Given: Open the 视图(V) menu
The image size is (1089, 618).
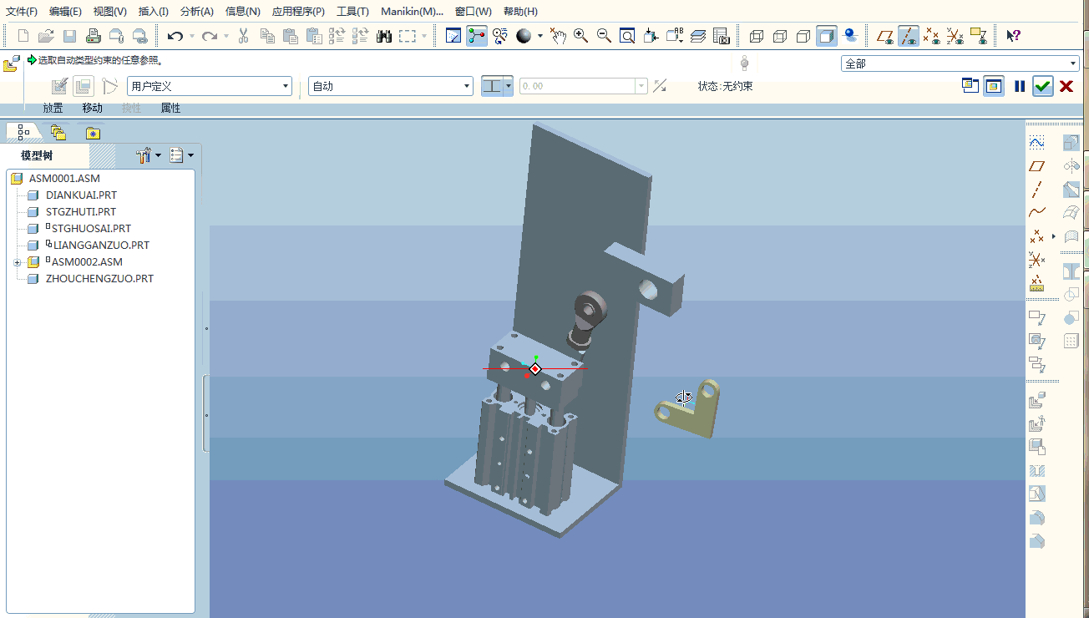Looking at the screenshot, I should tap(110, 12).
